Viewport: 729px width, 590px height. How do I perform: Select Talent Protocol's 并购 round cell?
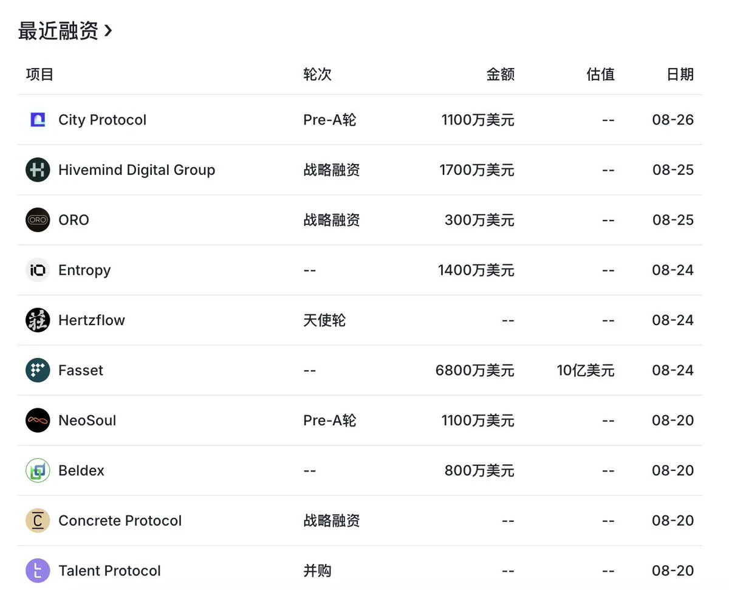coord(317,571)
